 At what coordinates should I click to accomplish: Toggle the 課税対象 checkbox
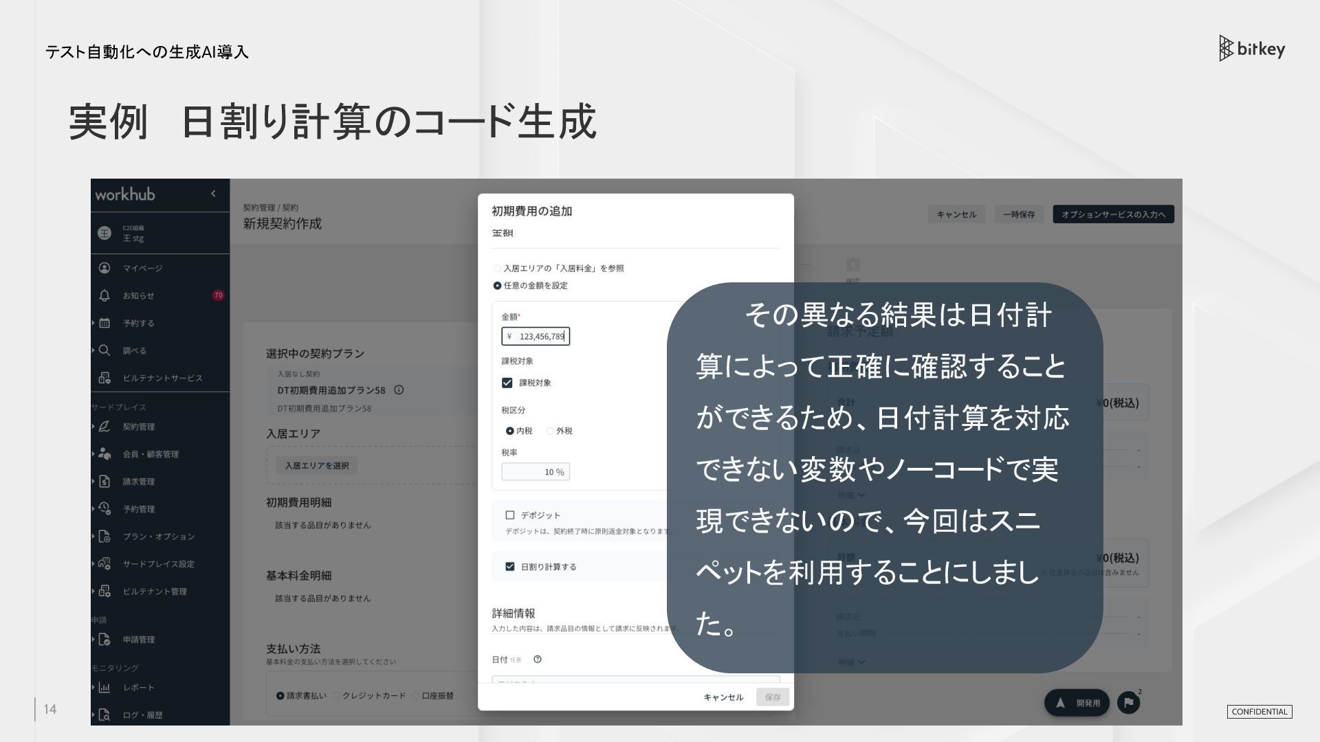point(507,383)
